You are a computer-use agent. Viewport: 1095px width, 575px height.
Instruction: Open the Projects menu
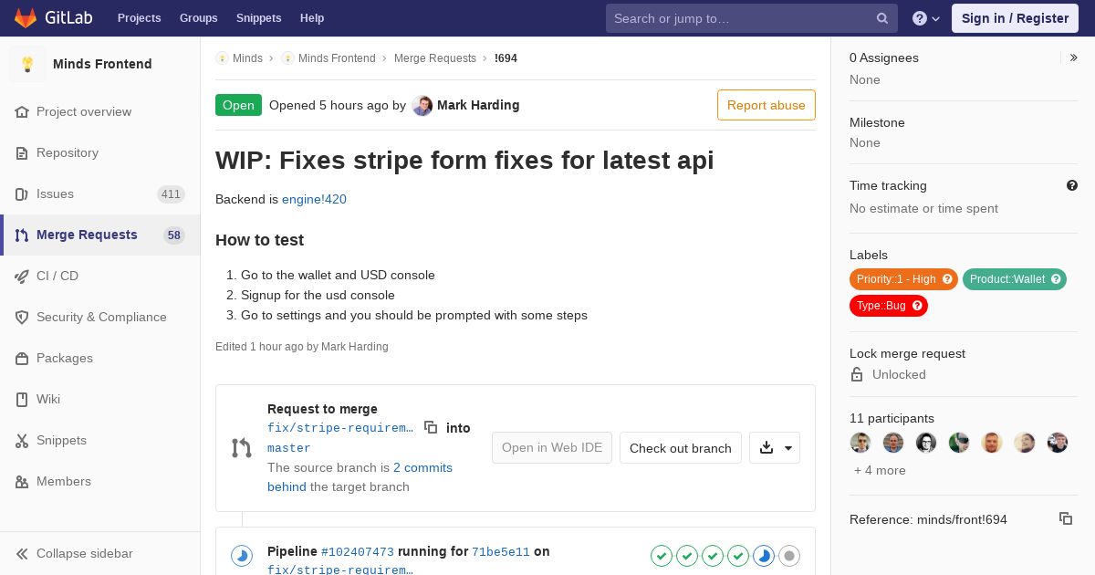139,18
